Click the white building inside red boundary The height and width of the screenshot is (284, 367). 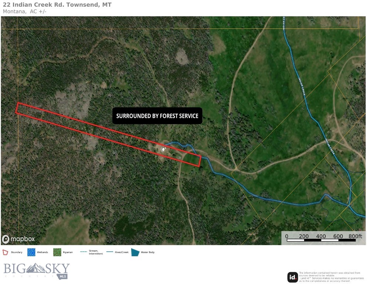click(164, 149)
